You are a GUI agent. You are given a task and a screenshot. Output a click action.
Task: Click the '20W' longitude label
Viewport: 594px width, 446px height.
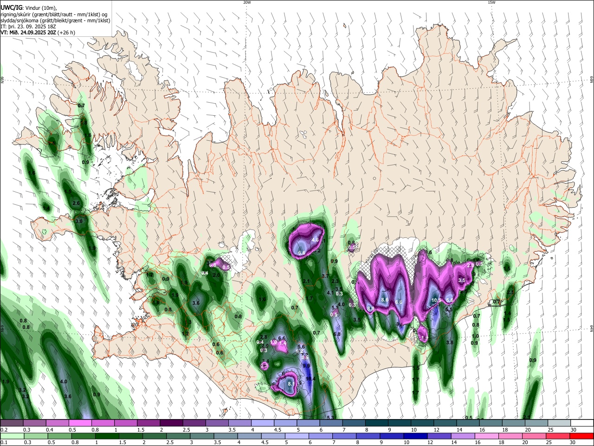click(x=247, y=2)
